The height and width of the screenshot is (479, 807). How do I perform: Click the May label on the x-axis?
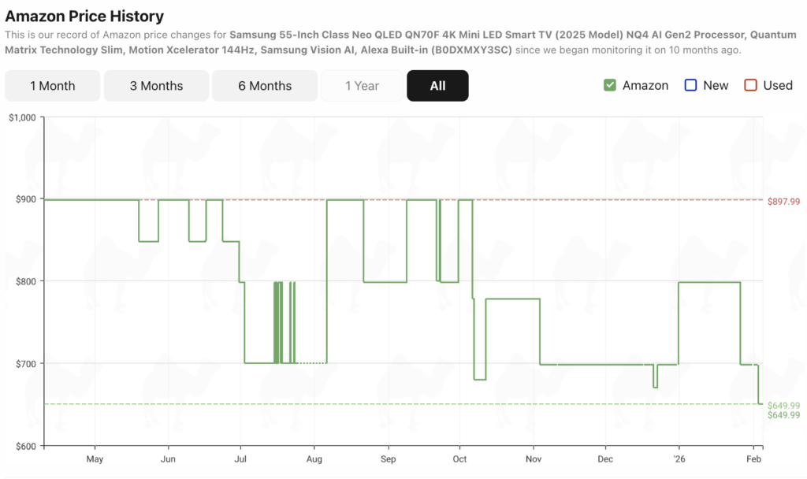[x=95, y=459]
